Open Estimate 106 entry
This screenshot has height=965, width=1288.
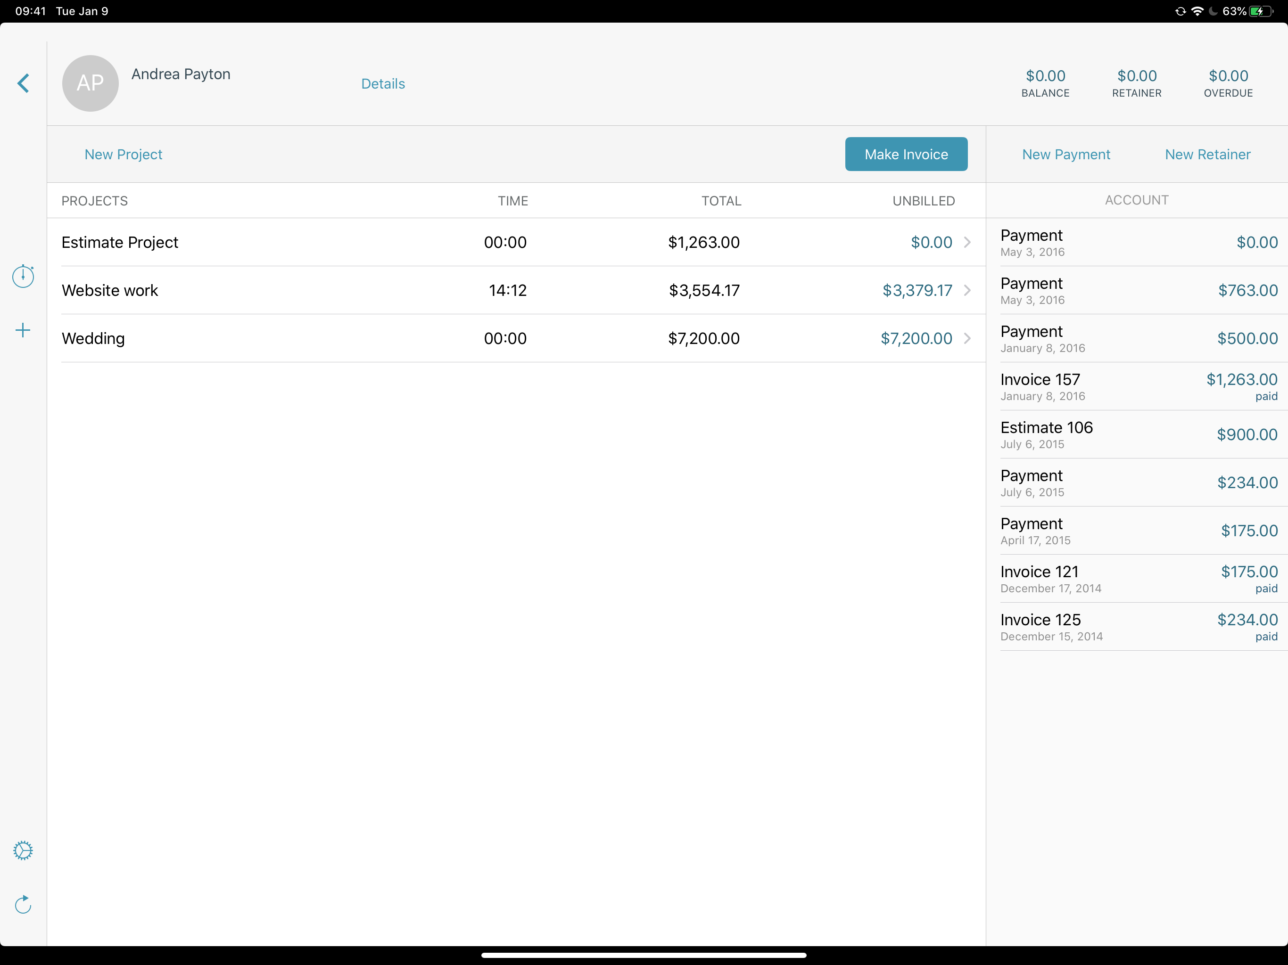pyautogui.click(x=1137, y=434)
